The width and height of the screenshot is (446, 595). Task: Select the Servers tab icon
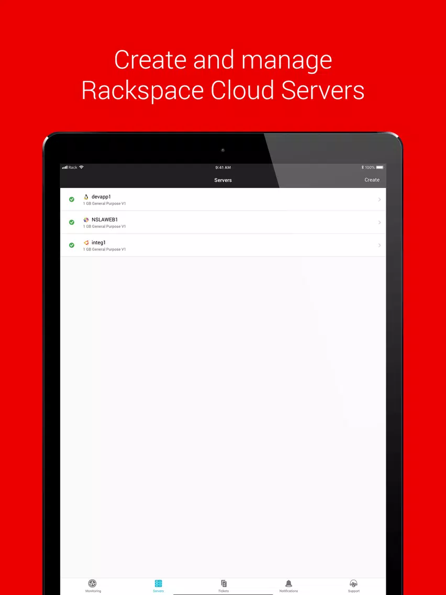[x=158, y=583]
